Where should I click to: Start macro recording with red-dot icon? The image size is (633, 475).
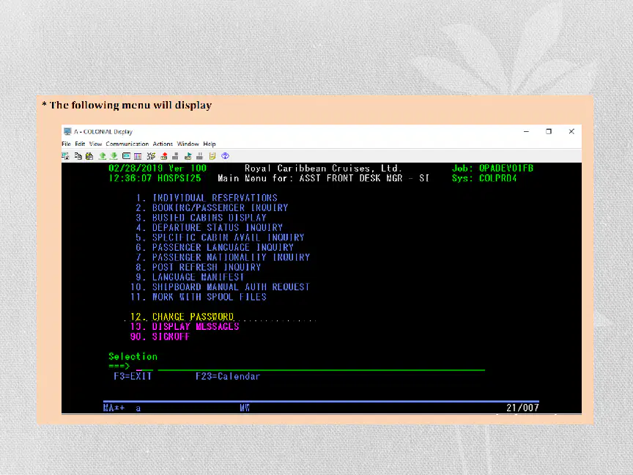click(x=164, y=156)
